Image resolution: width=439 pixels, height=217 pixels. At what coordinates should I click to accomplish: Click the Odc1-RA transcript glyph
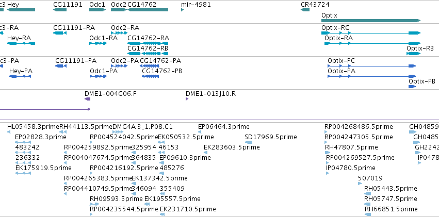coord(98,43)
